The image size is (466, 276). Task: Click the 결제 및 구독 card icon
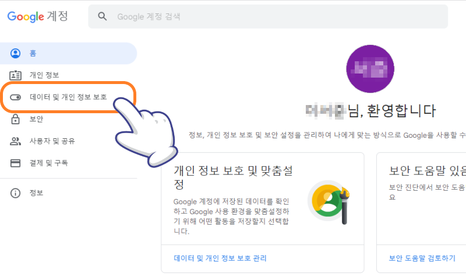tap(16, 163)
